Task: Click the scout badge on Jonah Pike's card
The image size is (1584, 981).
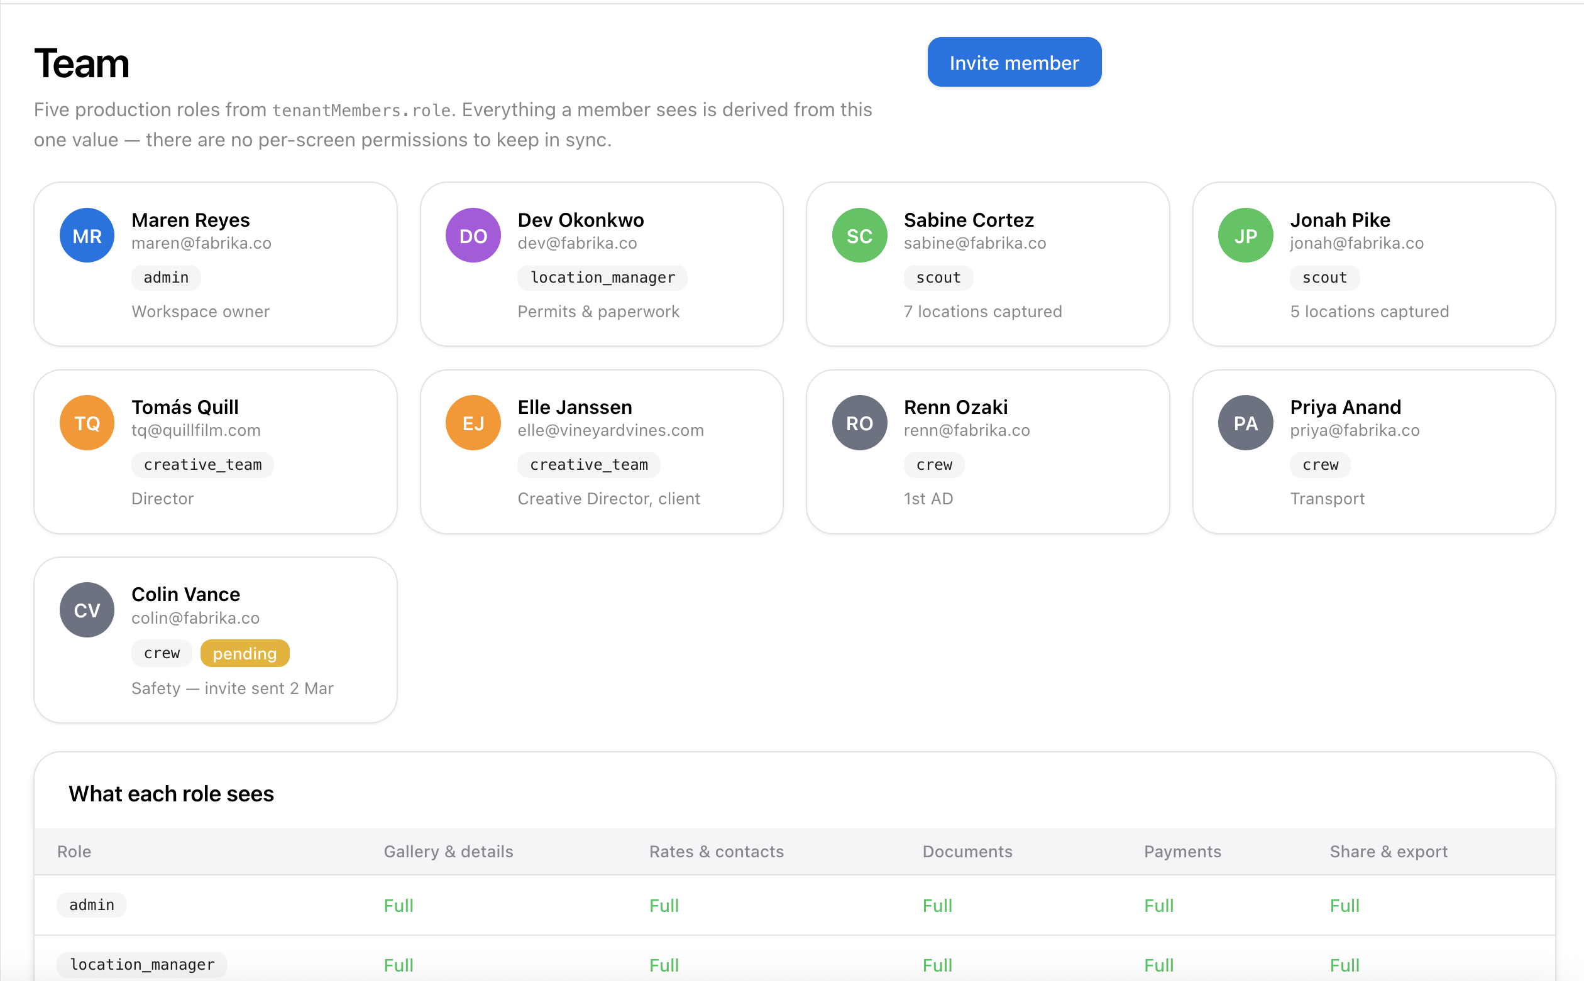Action: coord(1324,278)
